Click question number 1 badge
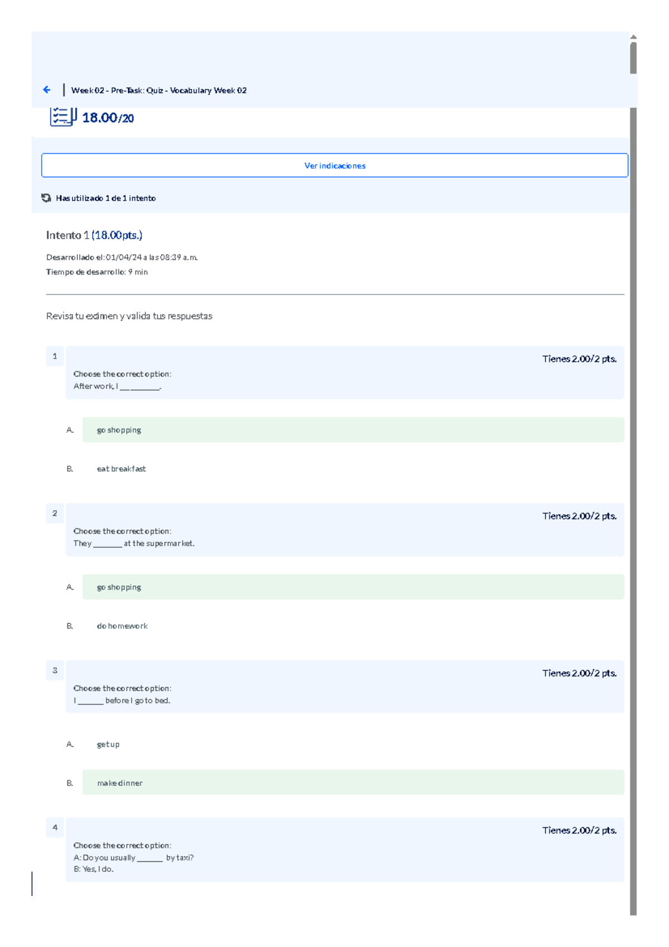This screenshot has width=669, height=947. click(55, 356)
